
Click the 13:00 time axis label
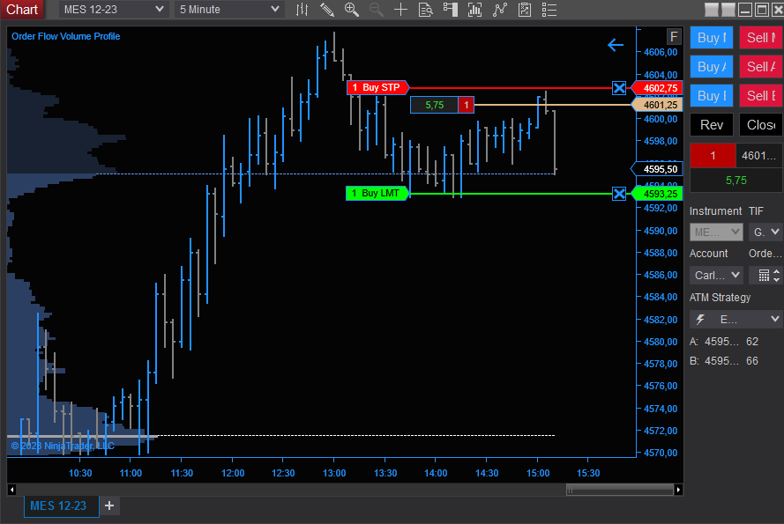[334, 473]
